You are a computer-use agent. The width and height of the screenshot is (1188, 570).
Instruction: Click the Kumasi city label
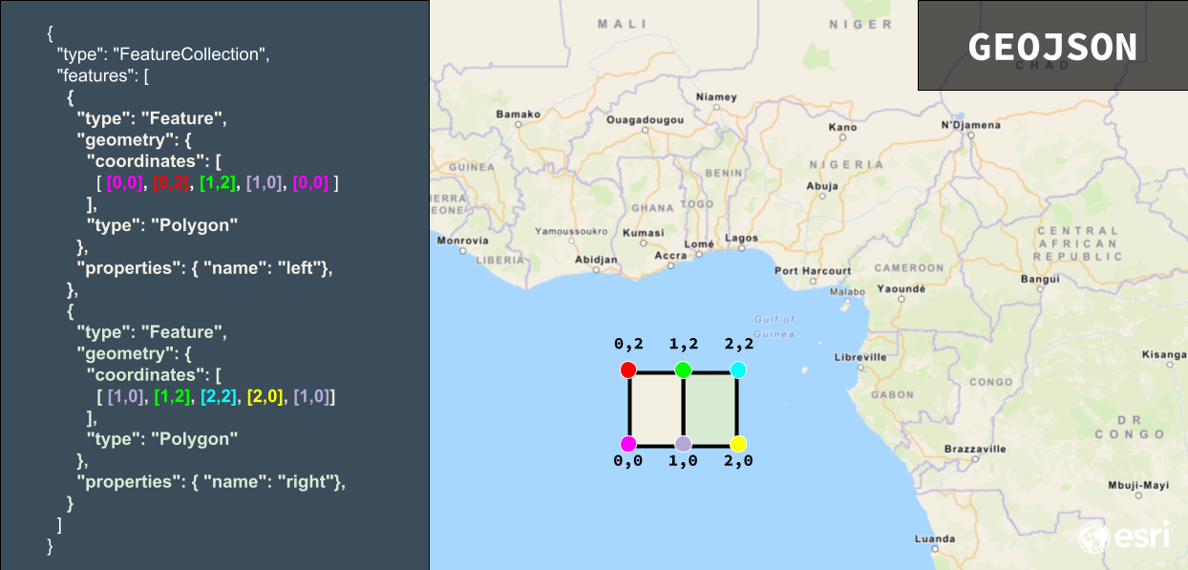click(x=643, y=233)
